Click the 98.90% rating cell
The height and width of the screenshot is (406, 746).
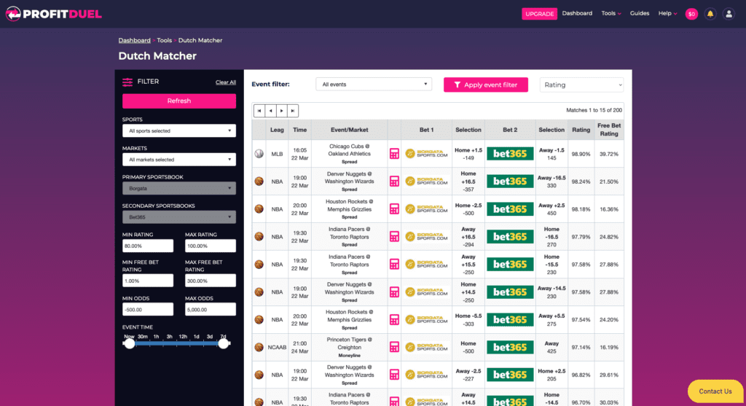tap(581, 155)
